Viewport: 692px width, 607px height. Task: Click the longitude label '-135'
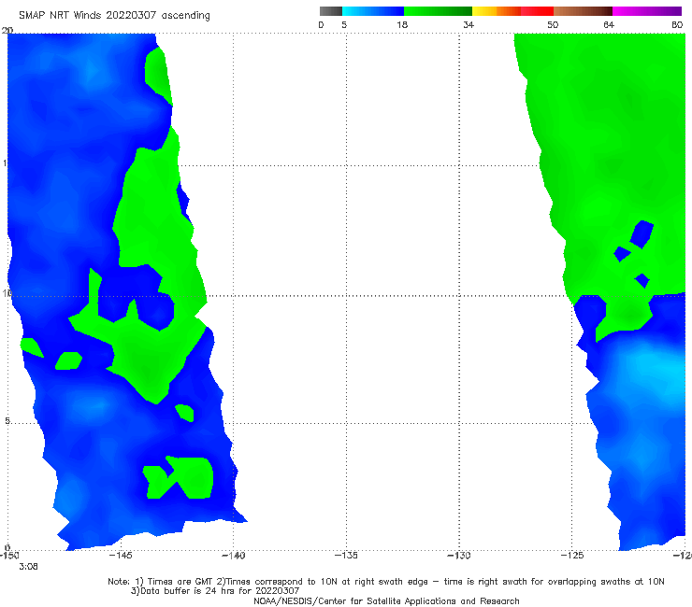coord(346,555)
